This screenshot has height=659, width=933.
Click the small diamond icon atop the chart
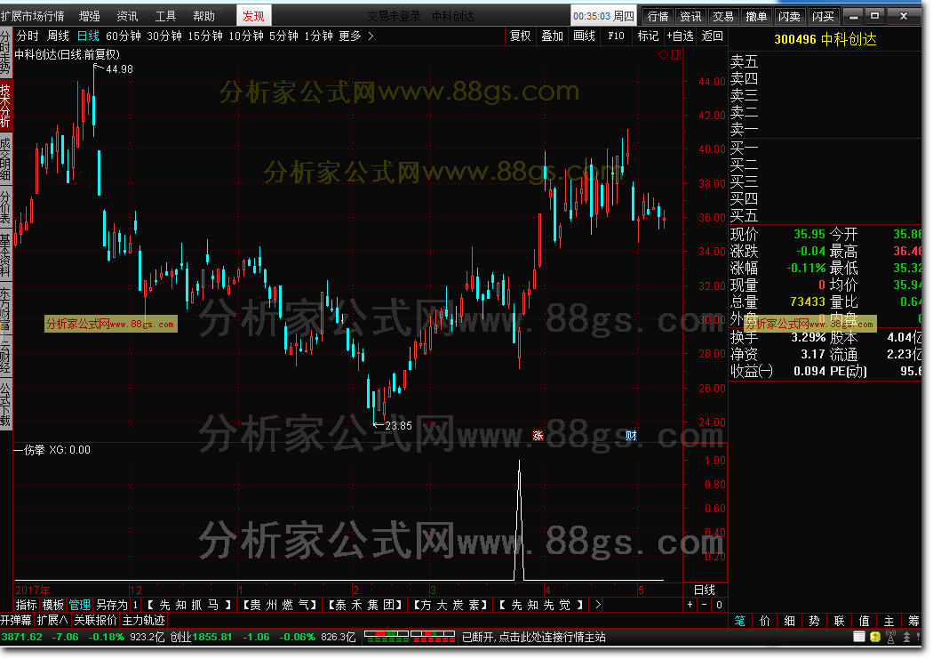coord(664,55)
